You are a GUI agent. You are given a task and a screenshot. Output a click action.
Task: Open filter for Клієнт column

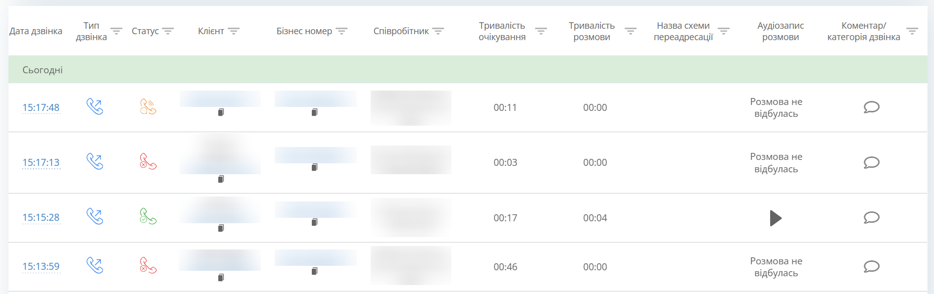pos(234,31)
